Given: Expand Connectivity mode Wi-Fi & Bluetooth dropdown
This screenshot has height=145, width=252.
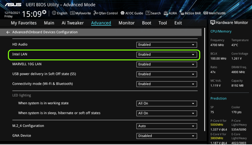Looking at the screenshot, I should coord(167,84).
